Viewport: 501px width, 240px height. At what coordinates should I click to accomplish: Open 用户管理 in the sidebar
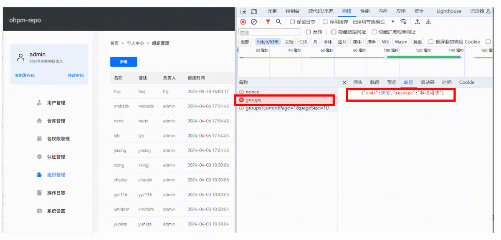[56, 103]
